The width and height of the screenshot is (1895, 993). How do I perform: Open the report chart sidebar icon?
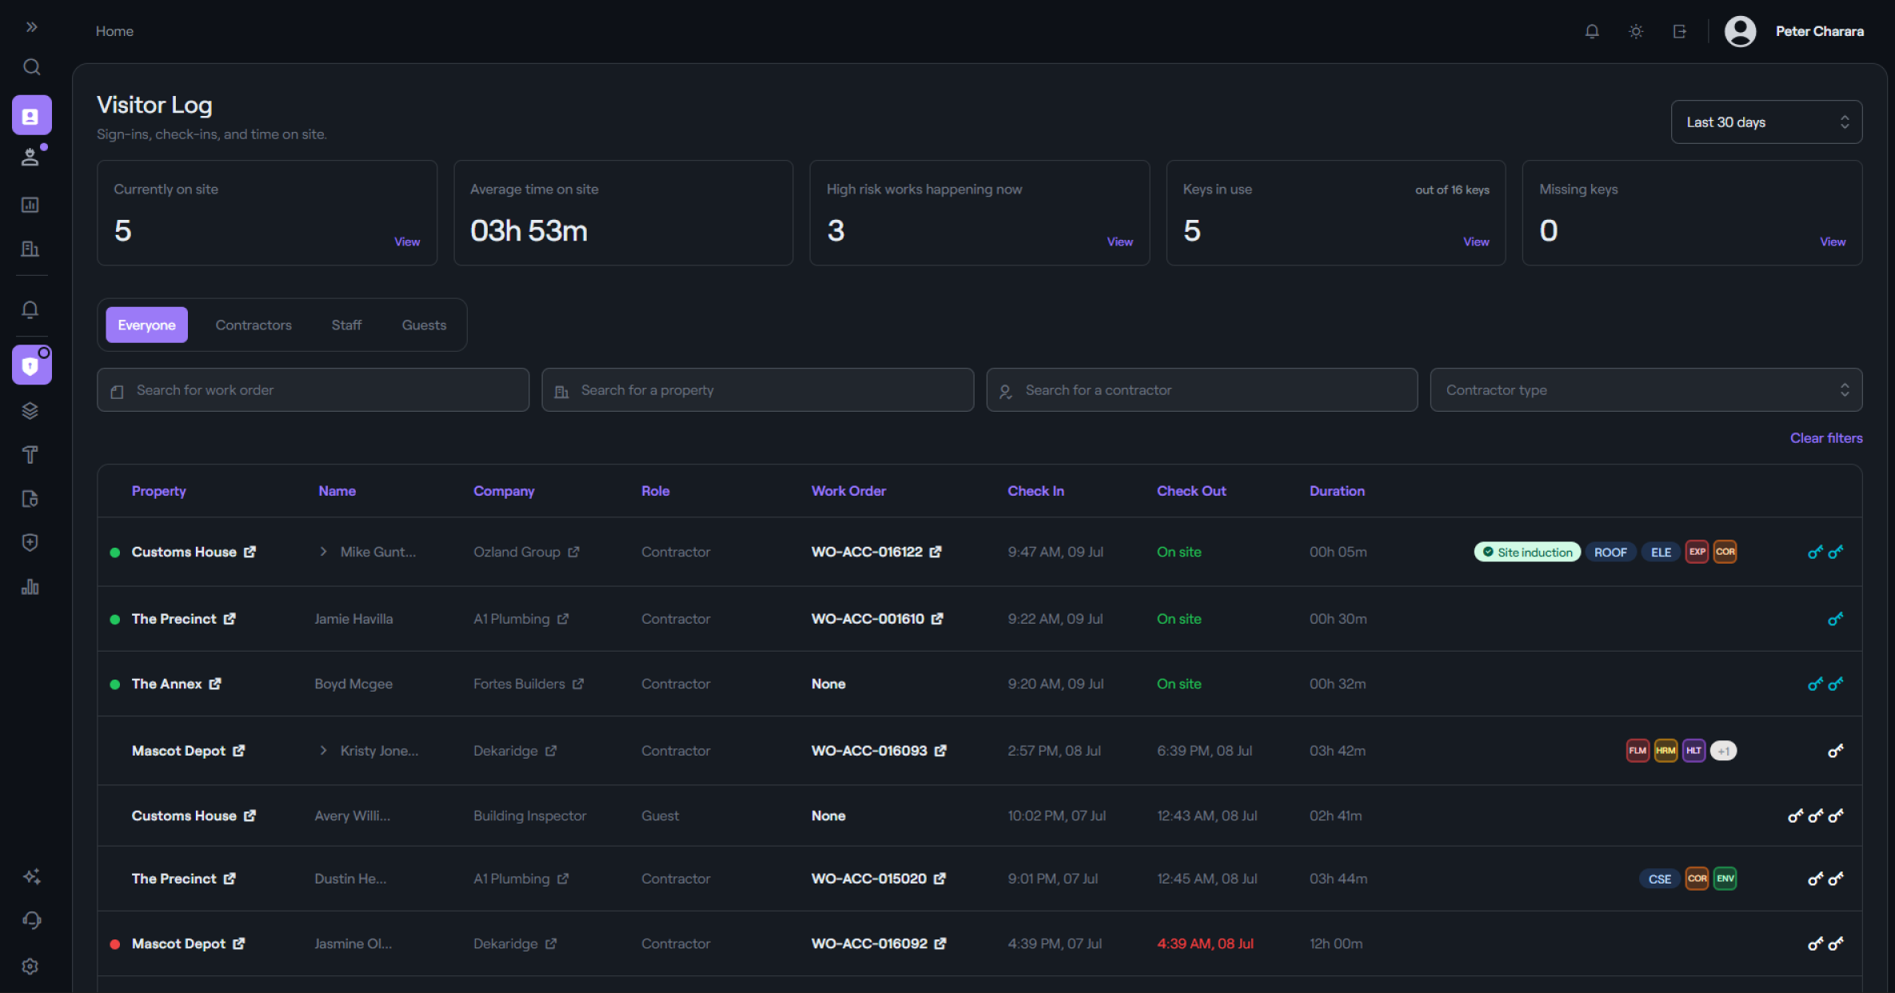click(30, 205)
